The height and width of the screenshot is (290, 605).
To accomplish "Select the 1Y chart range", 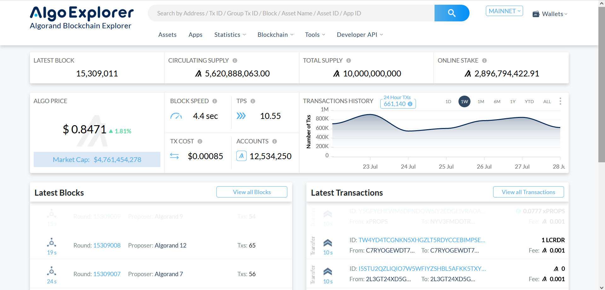I will [x=513, y=102].
